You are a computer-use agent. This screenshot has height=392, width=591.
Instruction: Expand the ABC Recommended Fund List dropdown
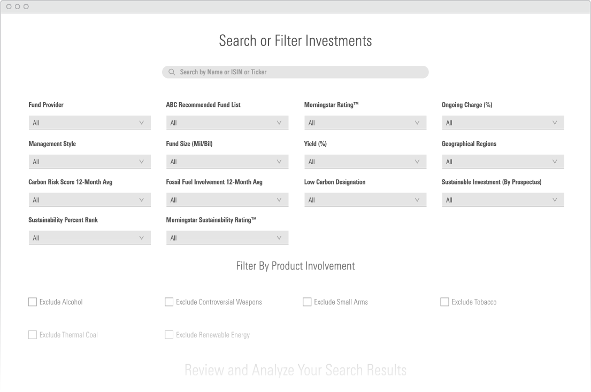[x=227, y=123]
